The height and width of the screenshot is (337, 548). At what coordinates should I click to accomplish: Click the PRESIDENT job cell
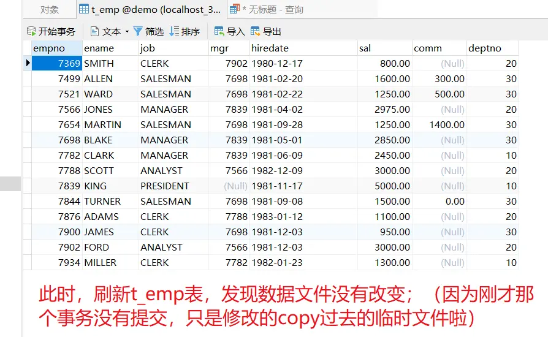(173, 186)
